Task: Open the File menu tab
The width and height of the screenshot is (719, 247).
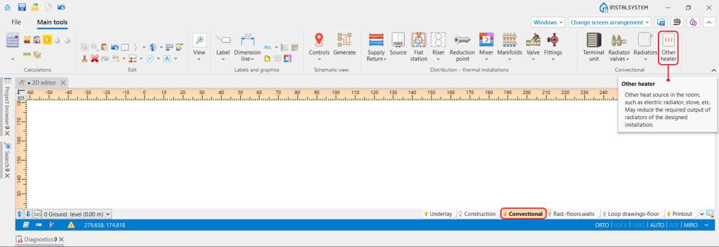Action: [16, 22]
